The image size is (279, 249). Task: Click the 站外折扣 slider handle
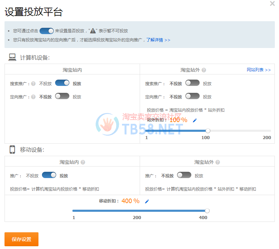208,131
